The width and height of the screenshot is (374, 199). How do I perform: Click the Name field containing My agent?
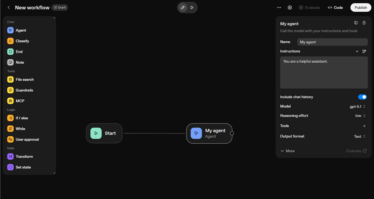332,42
